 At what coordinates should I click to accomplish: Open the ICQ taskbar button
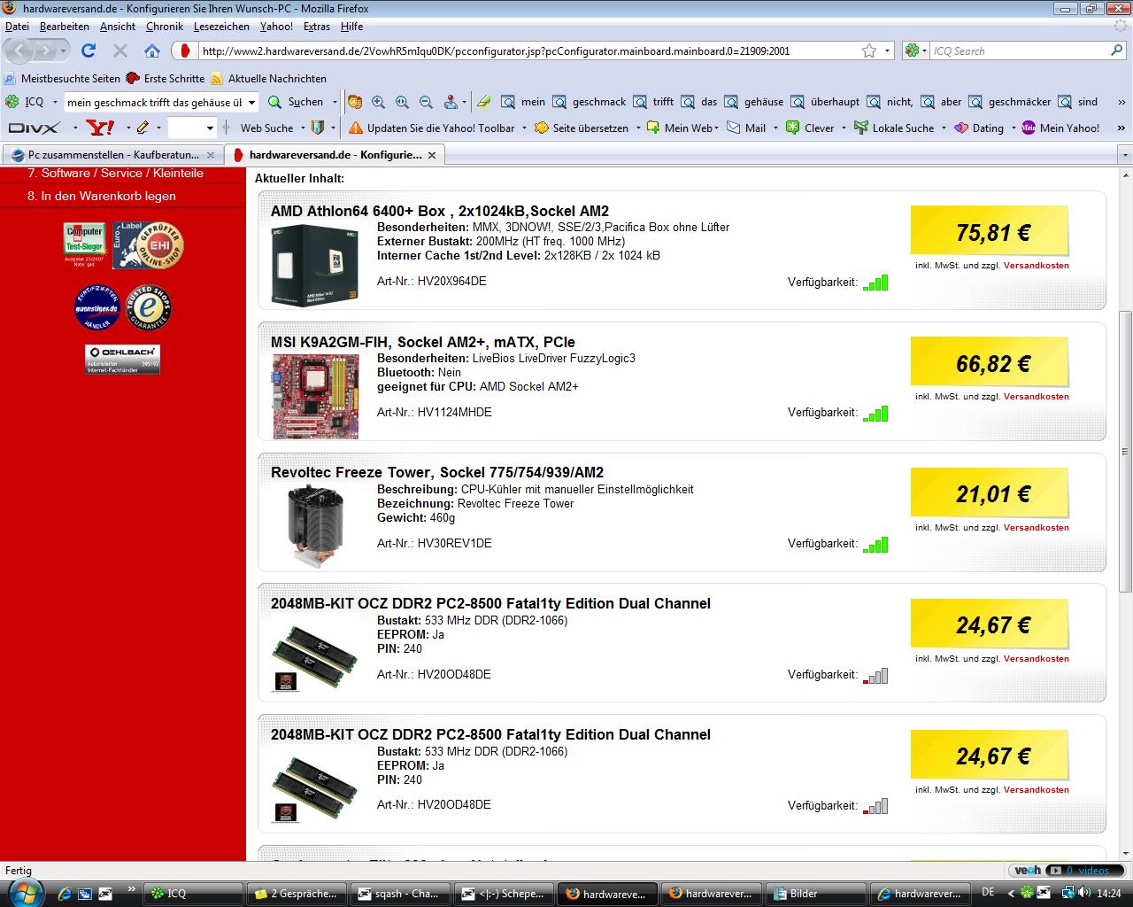[x=193, y=894]
